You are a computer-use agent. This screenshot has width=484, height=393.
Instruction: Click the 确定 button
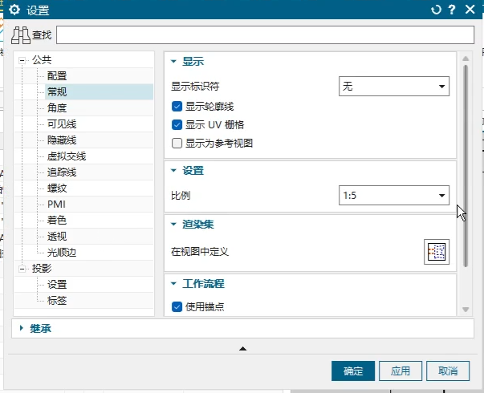tap(353, 371)
